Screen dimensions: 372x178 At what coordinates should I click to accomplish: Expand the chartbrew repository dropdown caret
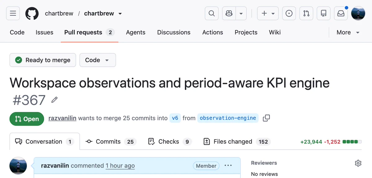point(120,14)
